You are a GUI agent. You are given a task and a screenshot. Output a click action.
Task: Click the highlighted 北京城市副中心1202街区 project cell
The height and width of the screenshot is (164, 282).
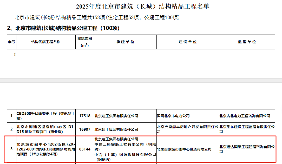click(46, 149)
